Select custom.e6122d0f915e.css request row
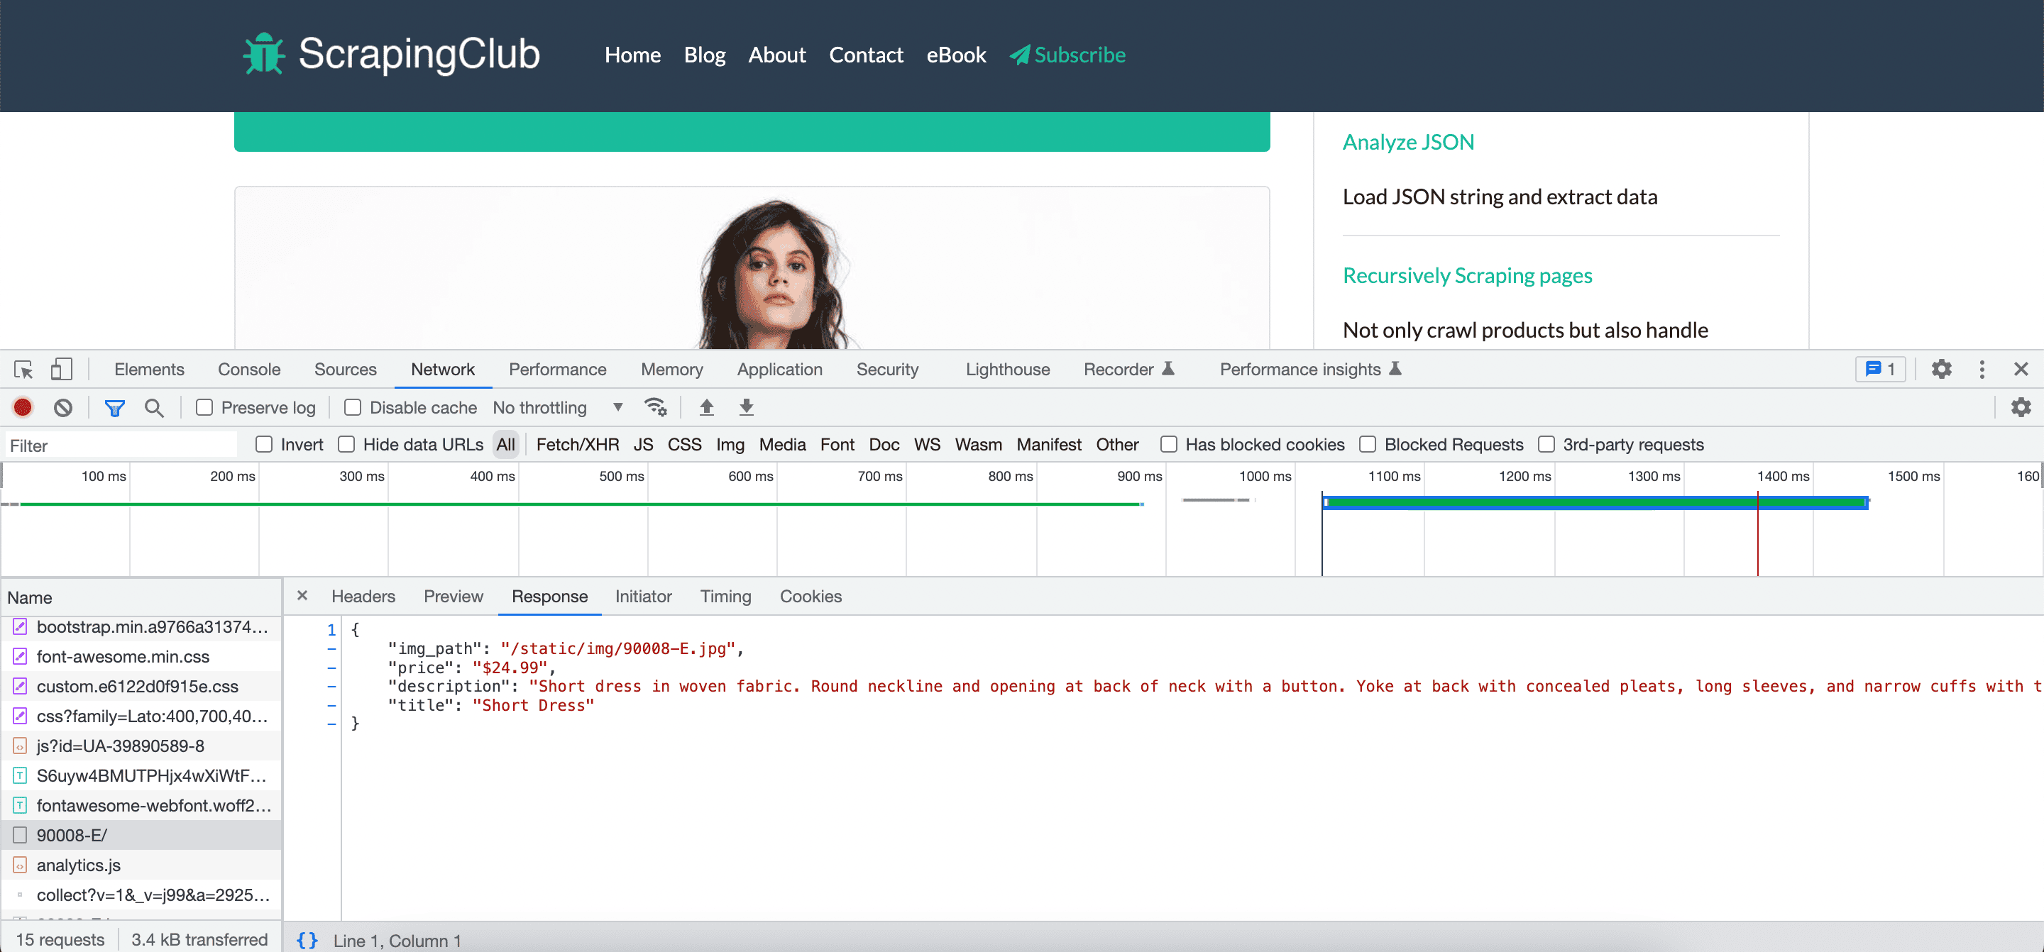Image resolution: width=2044 pixels, height=952 pixels. tap(141, 686)
